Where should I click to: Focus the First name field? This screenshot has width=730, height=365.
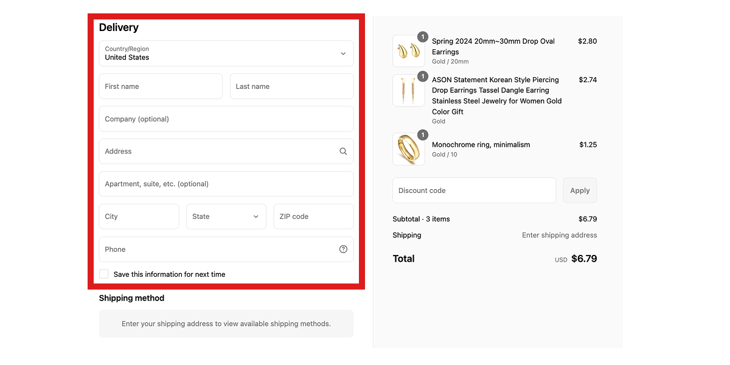point(161,86)
